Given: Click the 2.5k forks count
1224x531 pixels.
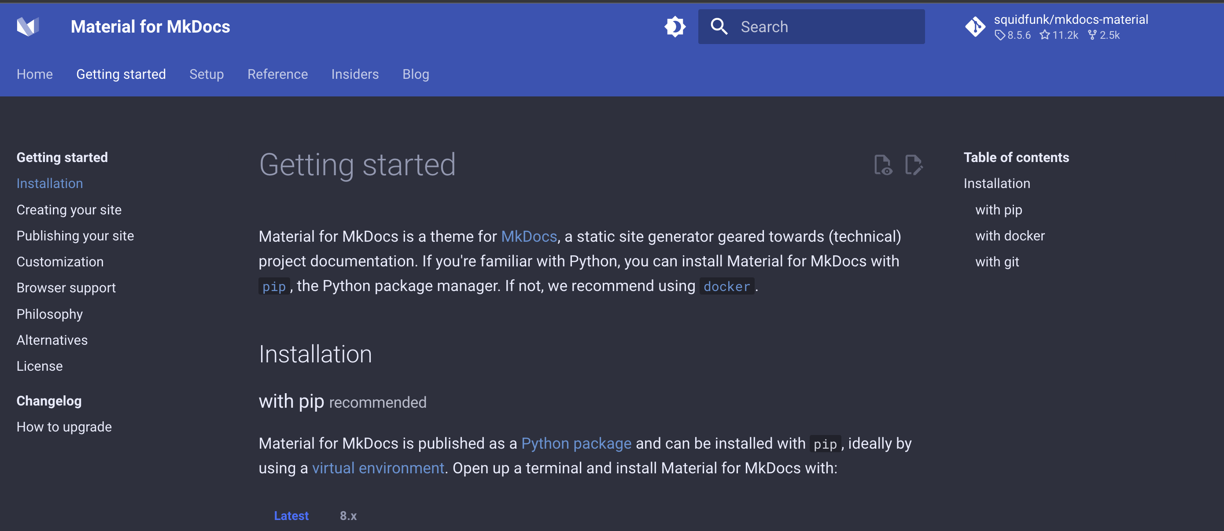Looking at the screenshot, I should [1104, 35].
